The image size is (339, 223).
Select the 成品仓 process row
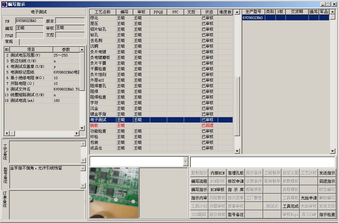[x=161, y=148]
